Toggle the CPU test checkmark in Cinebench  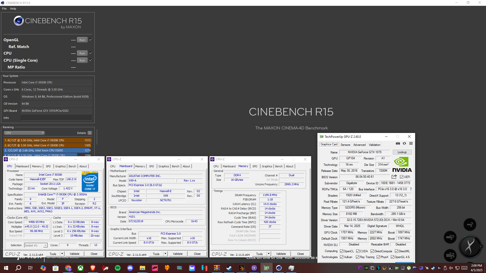pos(91,53)
